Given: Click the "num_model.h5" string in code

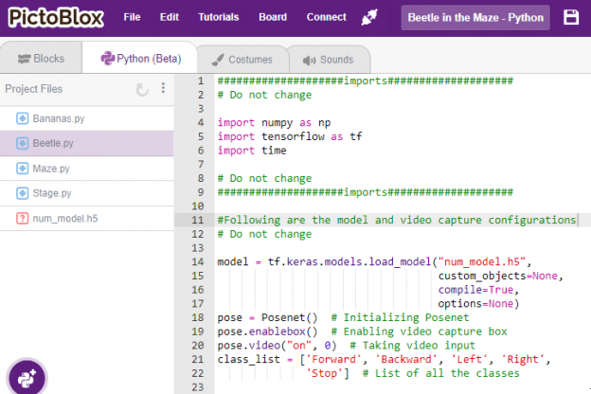Looking at the screenshot, I should pos(482,261).
